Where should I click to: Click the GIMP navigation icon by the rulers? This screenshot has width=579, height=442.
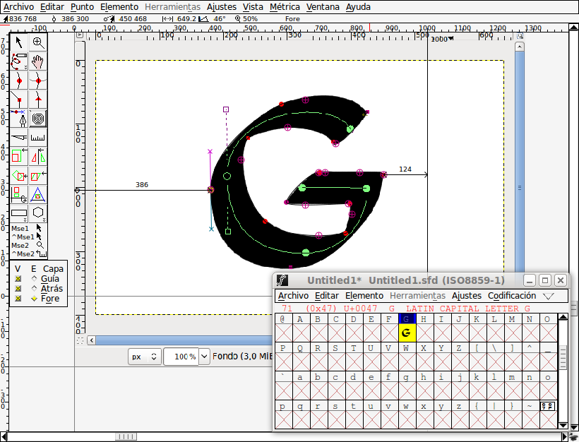tap(520, 36)
